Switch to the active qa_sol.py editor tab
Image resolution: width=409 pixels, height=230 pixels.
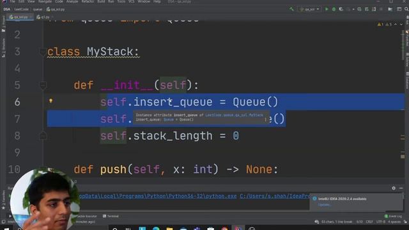[x=20, y=17]
